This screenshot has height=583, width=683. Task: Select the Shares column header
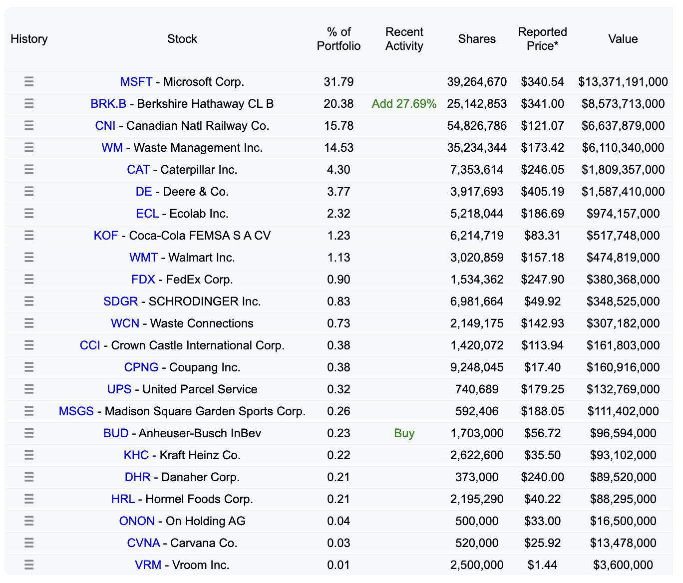point(477,39)
